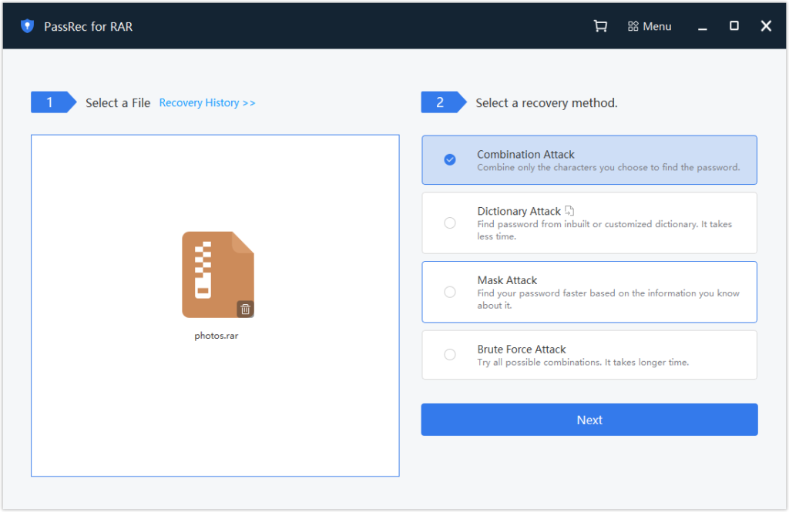
Task: Click the Next button
Action: 589,420
